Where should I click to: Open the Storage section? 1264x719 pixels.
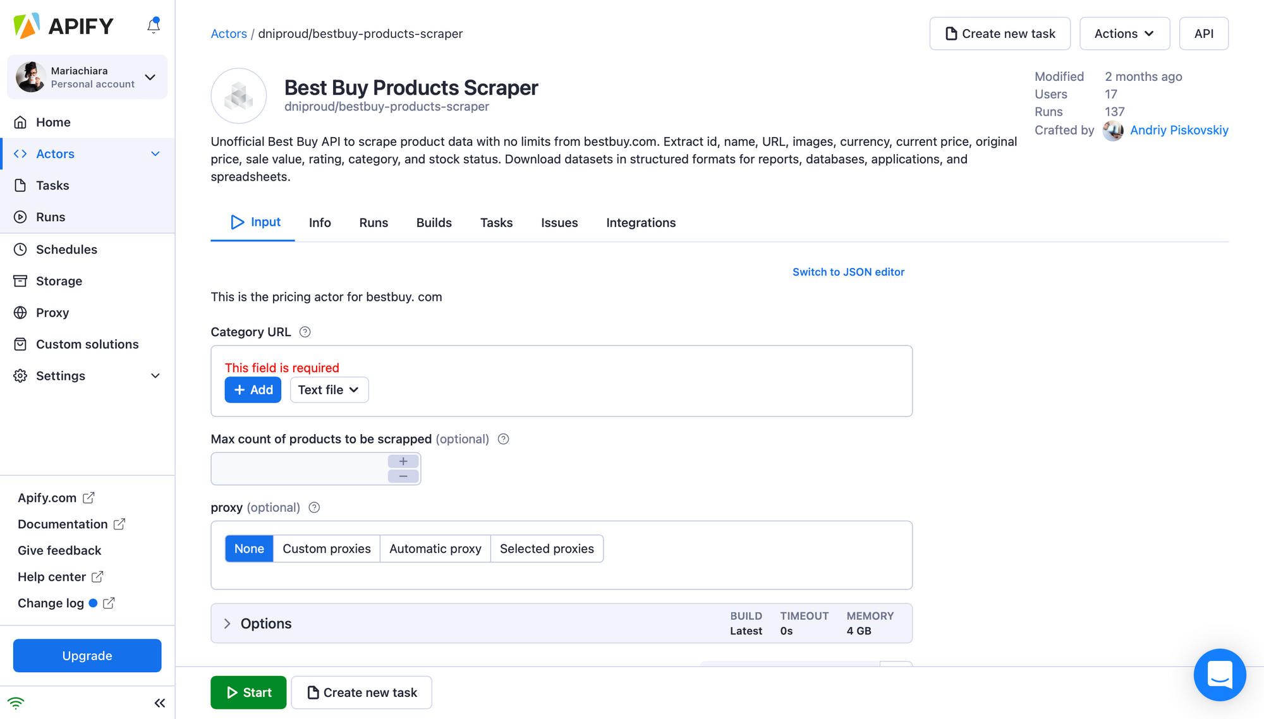[x=87, y=281]
